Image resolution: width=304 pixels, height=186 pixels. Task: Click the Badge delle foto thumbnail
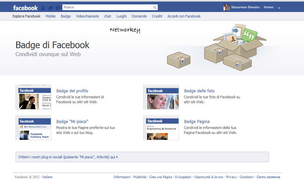click(x=161, y=97)
